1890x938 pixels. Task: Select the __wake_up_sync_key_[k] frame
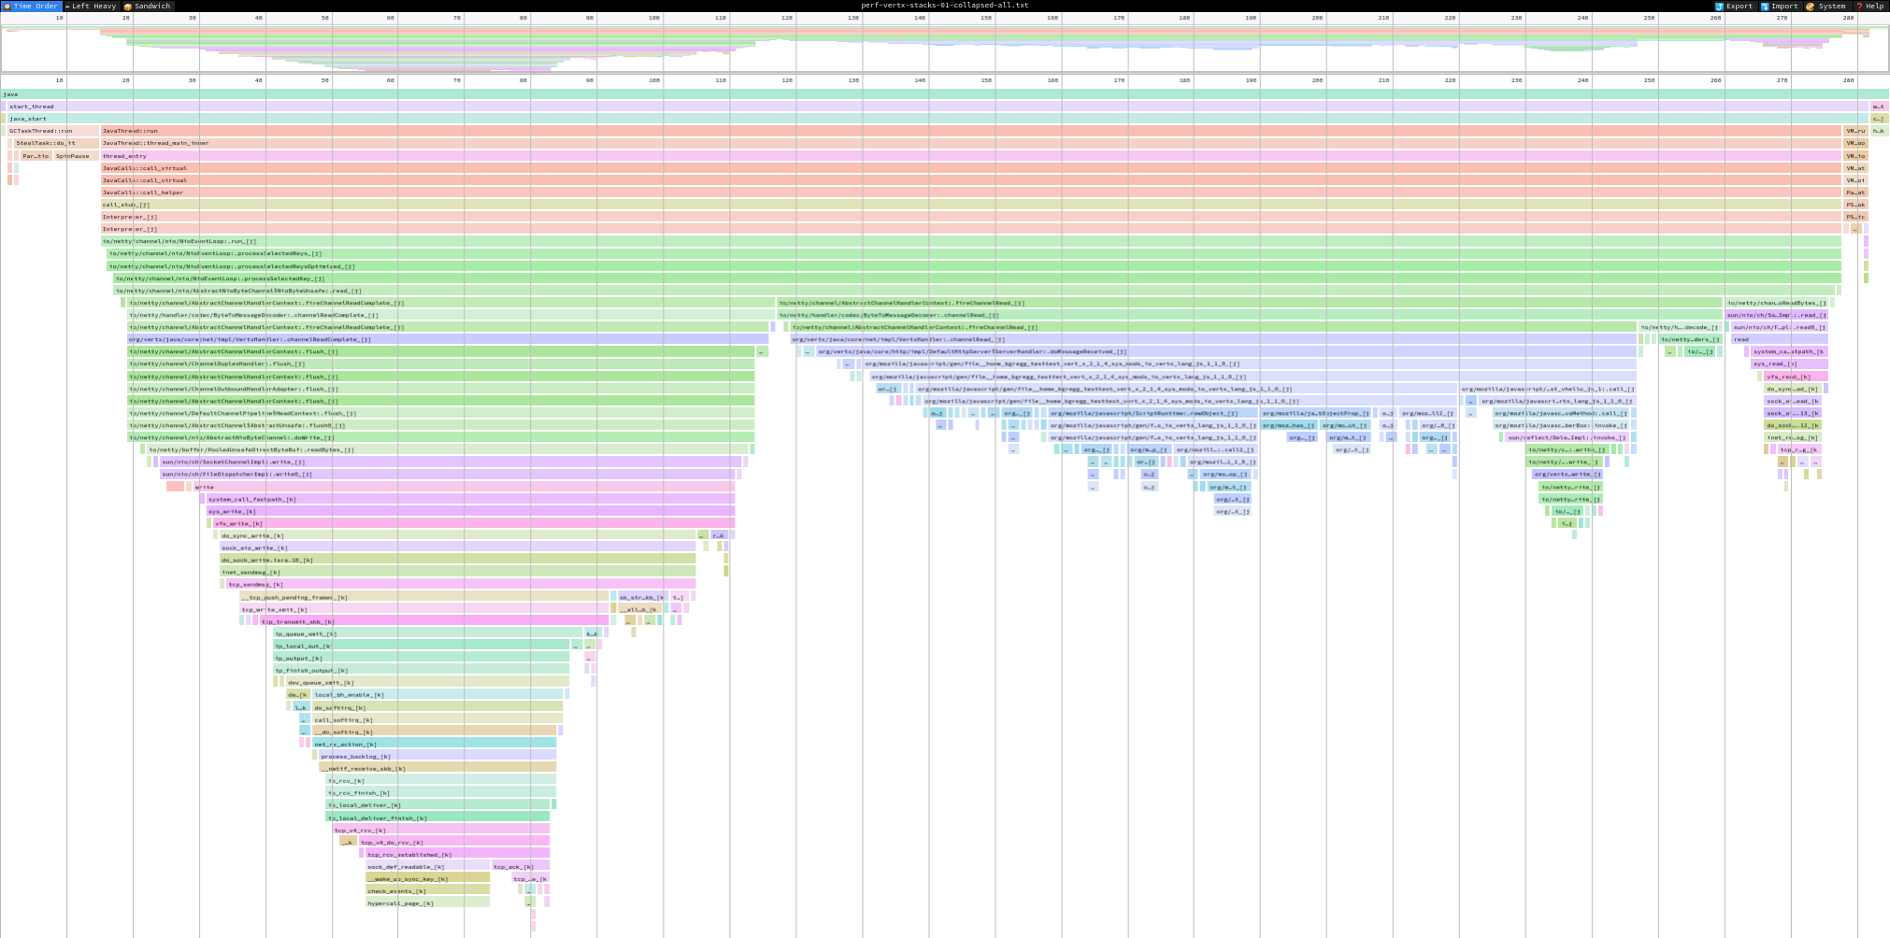427,878
